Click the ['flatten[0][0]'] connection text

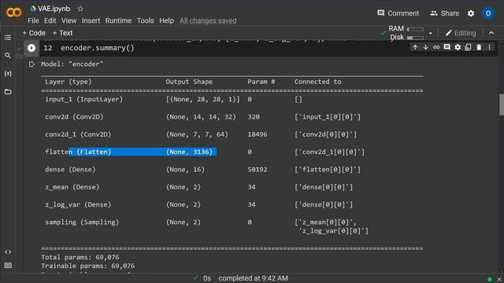[x=328, y=170]
